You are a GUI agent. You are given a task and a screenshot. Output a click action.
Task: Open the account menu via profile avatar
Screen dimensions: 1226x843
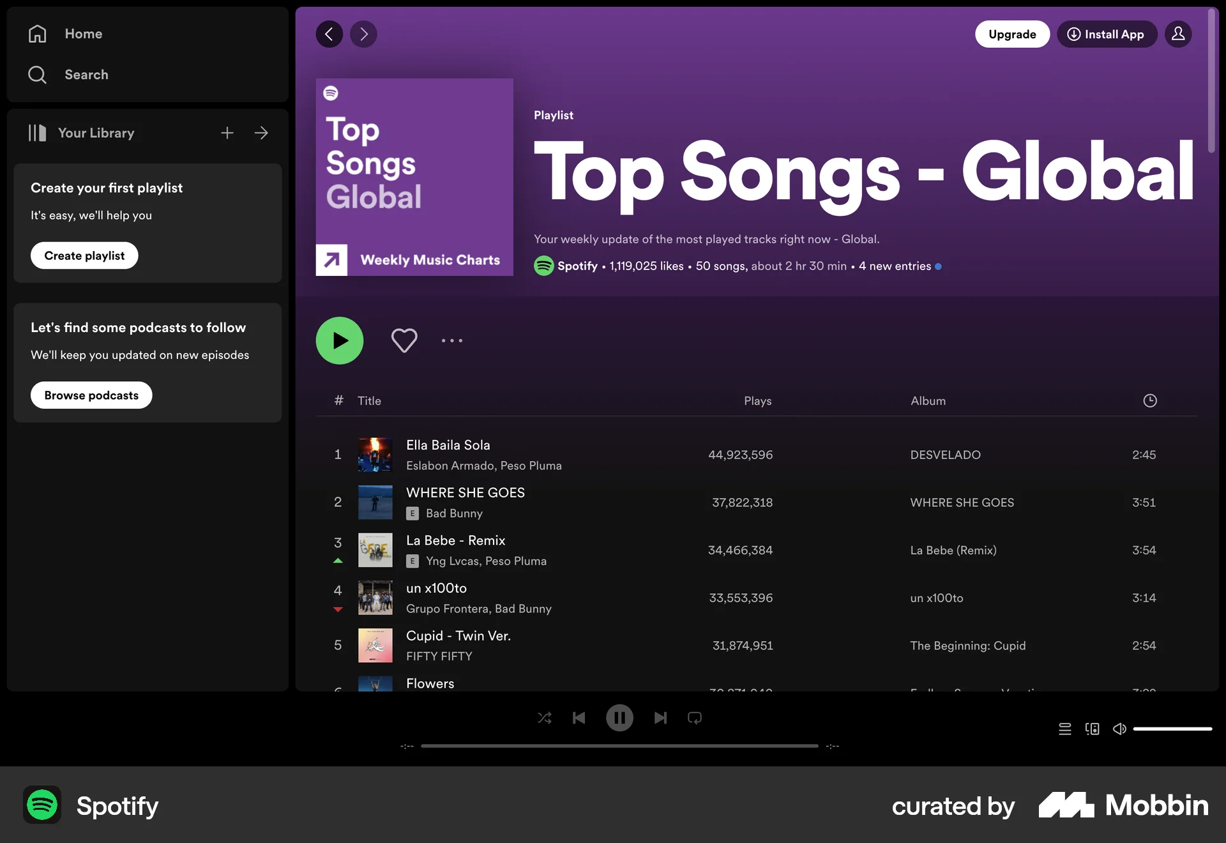pos(1178,34)
